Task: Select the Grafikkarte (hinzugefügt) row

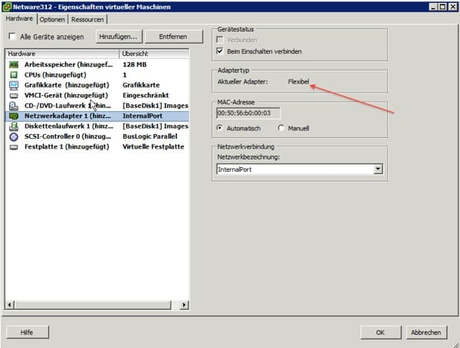Action: (x=97, y=85)
